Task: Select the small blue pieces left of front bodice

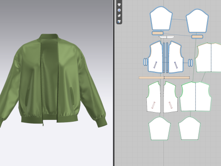Action: (x=145, y=62)
